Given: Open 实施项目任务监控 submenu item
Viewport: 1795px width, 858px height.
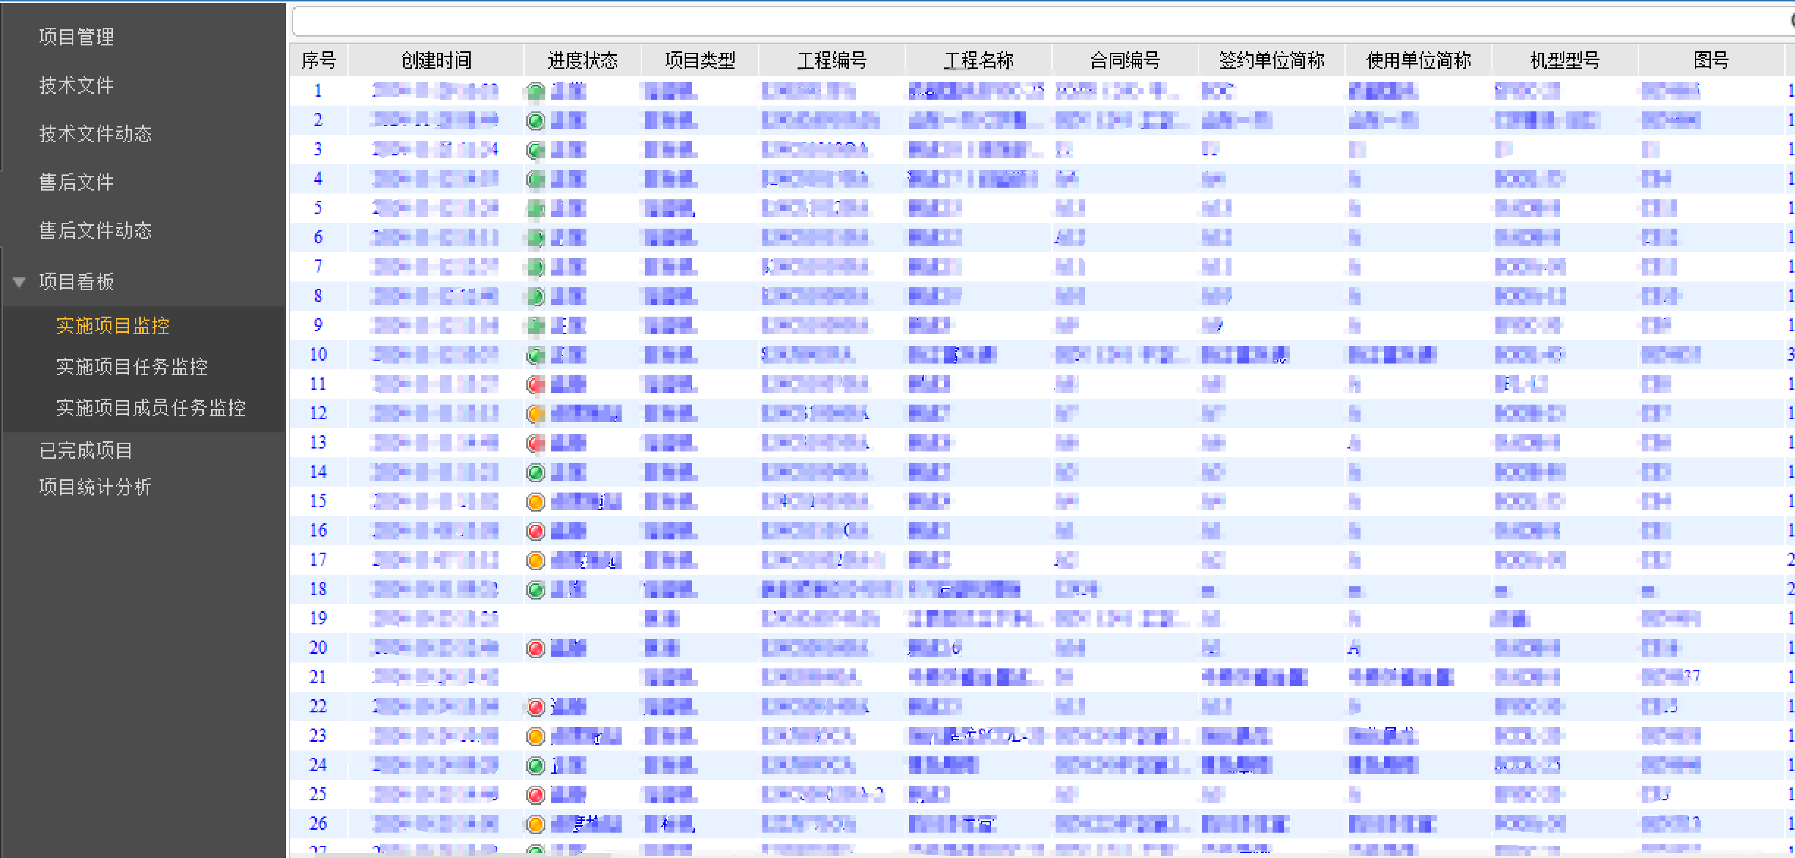Looking at the screenshot, I should 131,366.
